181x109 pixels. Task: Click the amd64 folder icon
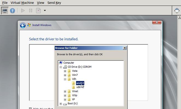74,83
